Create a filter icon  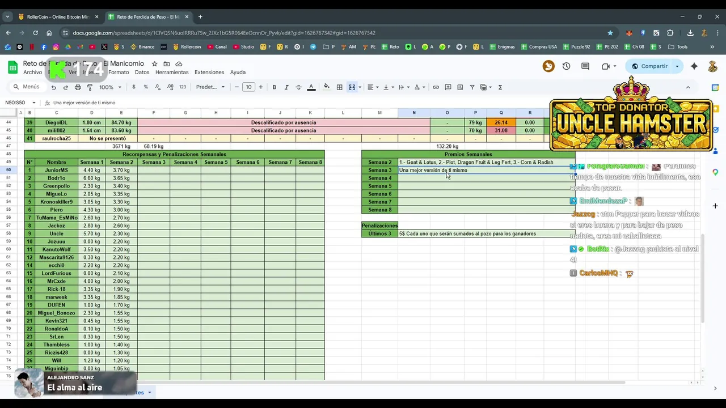point(472,87)
